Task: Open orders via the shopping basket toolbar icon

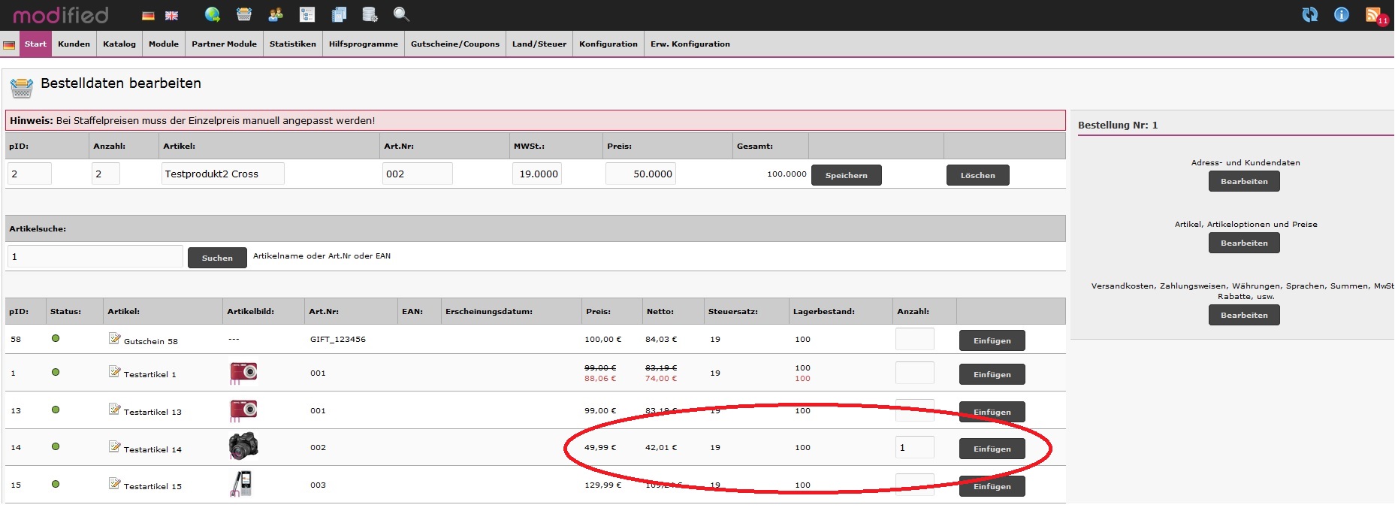Action: [244, 14]
